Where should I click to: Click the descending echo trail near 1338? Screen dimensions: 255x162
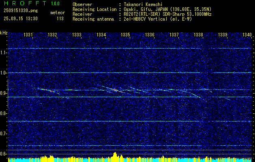[x=195, y=95]
